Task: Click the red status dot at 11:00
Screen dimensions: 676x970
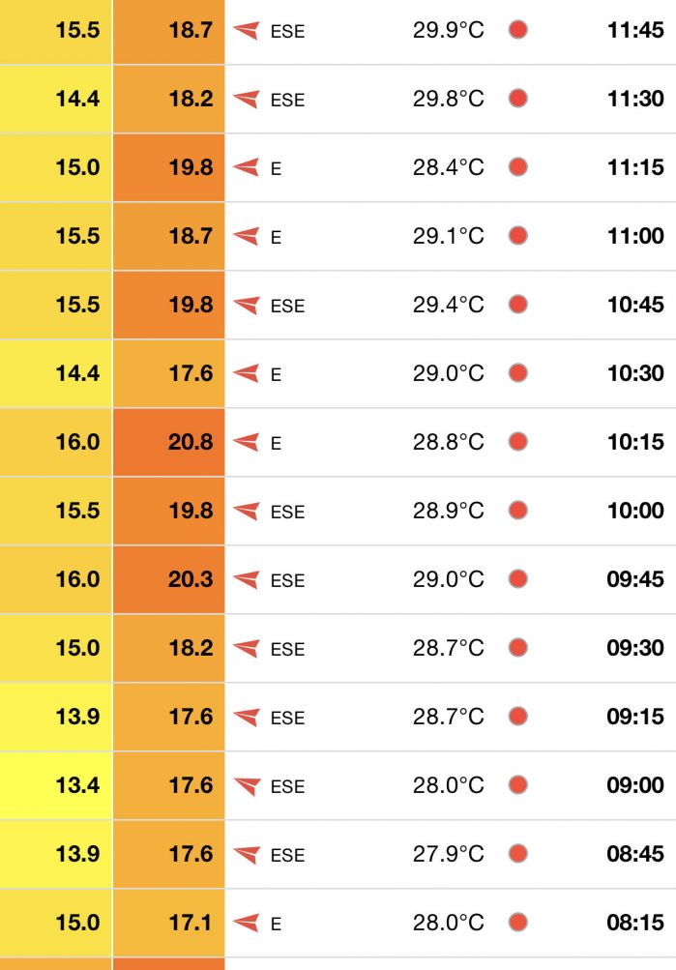Action: pos(518,236)
